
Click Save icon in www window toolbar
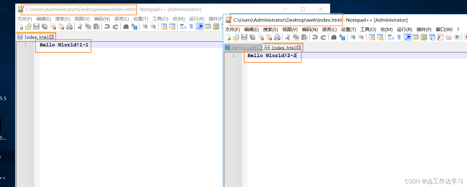point(36,27)
